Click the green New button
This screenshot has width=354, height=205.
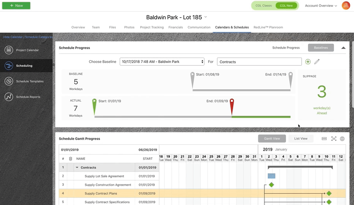16,6
